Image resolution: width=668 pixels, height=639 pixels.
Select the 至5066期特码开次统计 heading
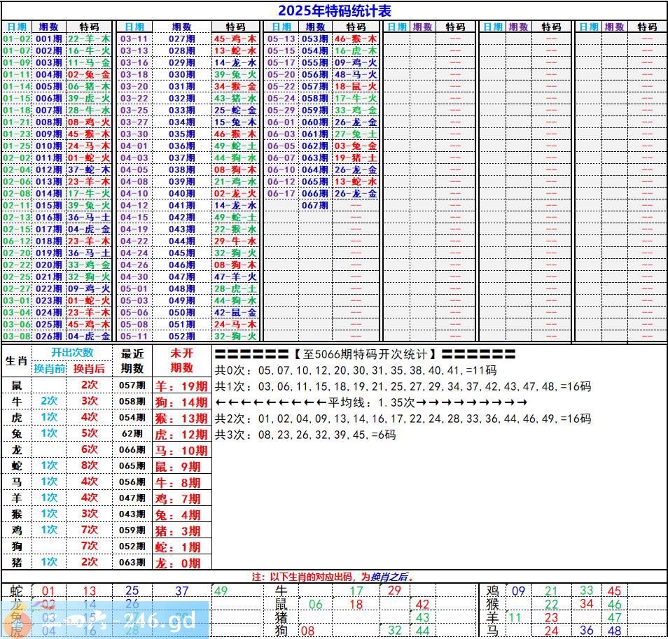click(x=365, y=354)
